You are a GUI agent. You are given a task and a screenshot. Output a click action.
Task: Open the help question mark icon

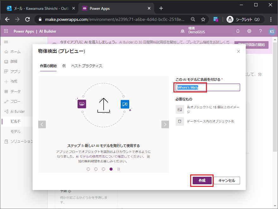260,31
